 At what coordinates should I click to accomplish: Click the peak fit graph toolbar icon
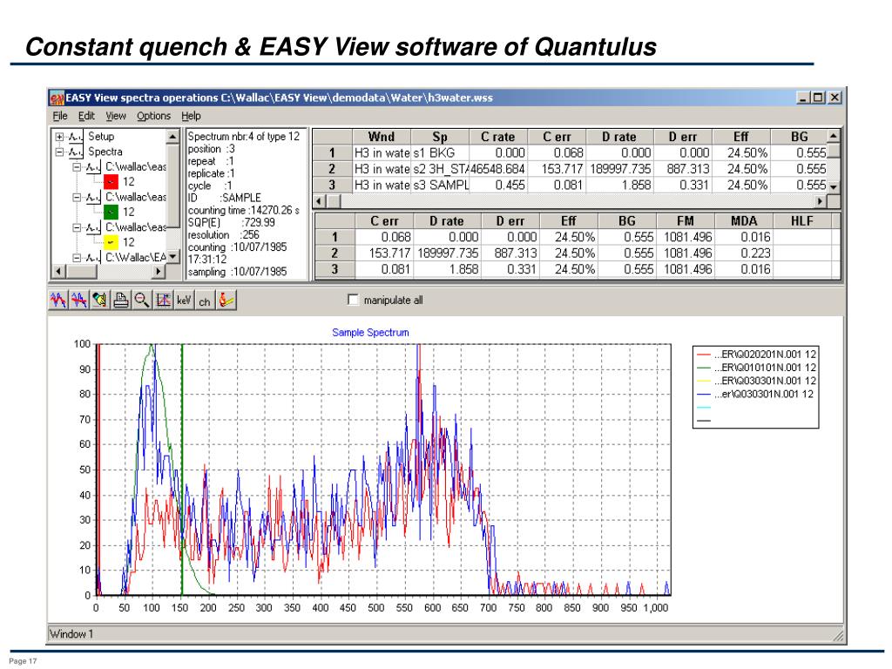click(163, 300)
